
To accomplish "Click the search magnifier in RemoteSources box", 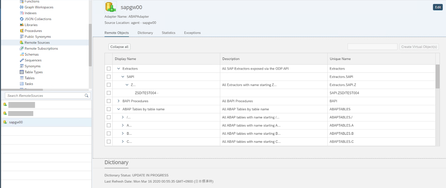I will click(86, 96).
